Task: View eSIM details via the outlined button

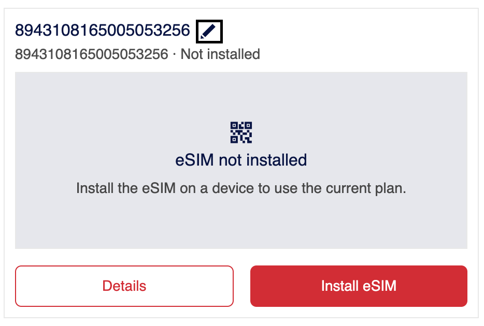Action: point(124,286)
